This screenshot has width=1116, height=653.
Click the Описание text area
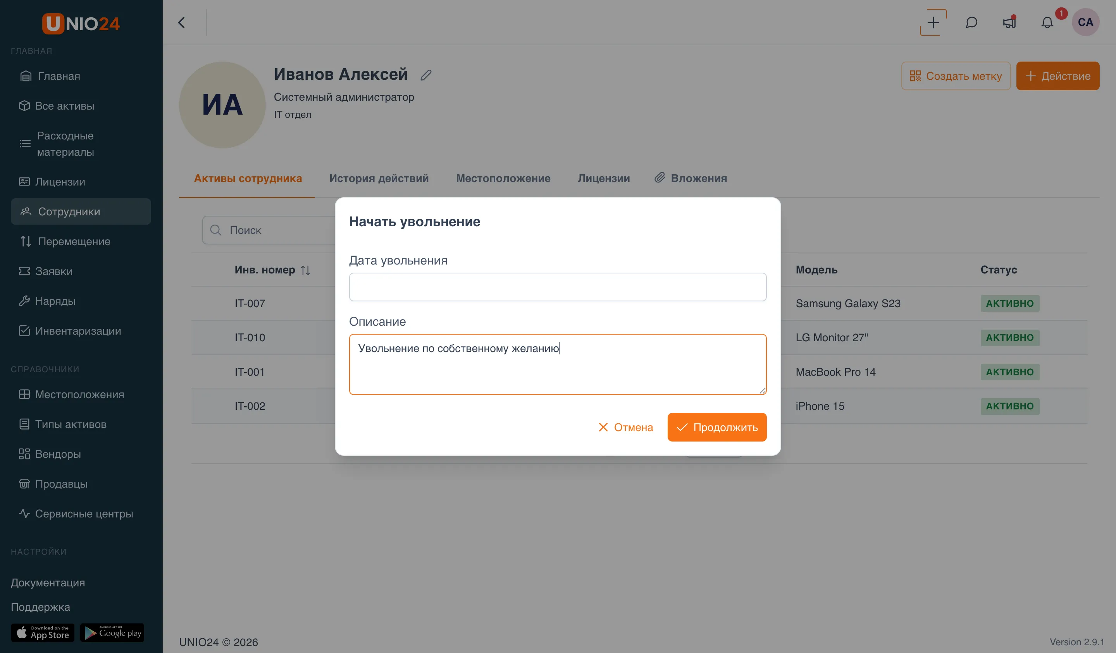[x=558, y=364]
